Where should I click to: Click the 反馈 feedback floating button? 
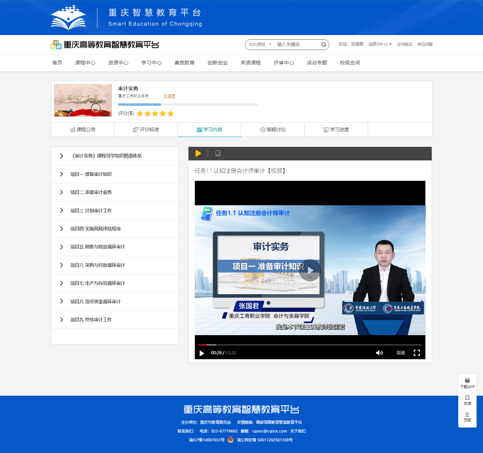[467, 400]
